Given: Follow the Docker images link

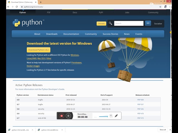Looking at the screenshot, I should [33, 66].
